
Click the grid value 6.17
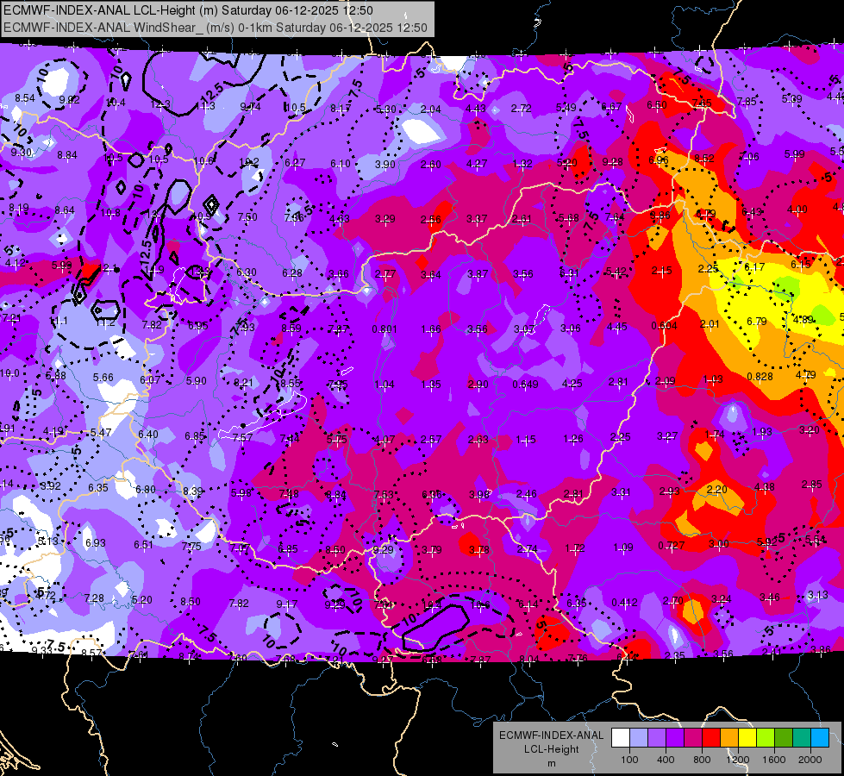[754, 267]
